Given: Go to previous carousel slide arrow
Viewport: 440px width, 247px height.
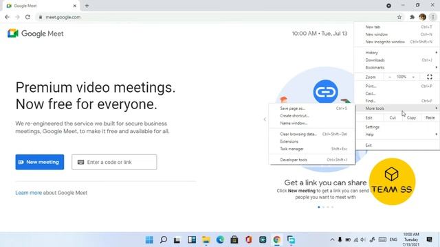Looking at the screenshot, I should (x=265, y=119).
